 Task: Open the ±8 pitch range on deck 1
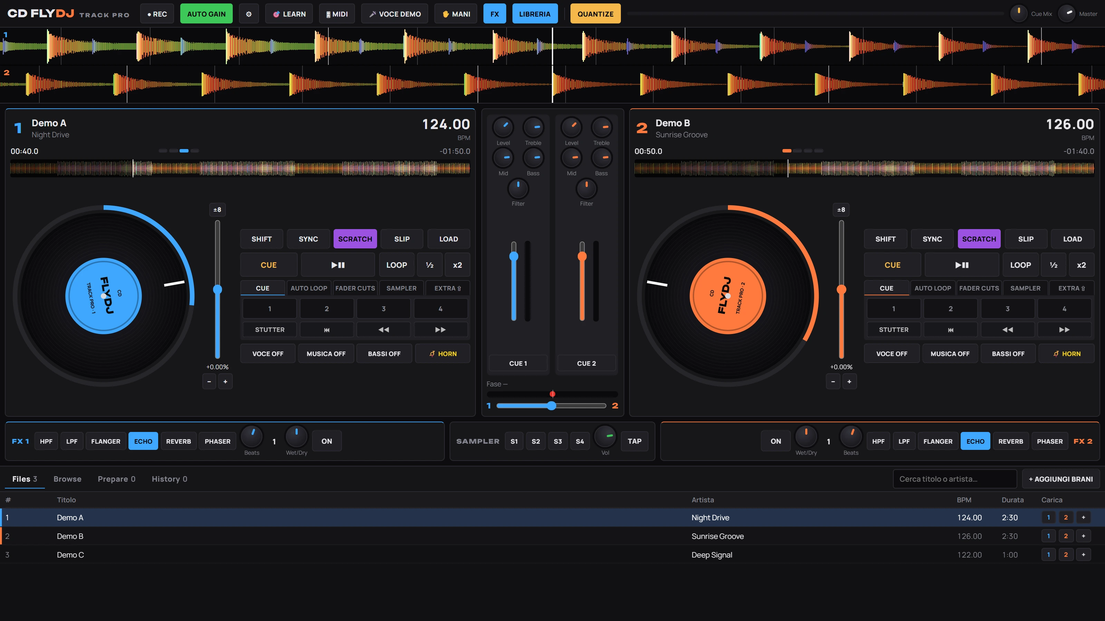[218, 209]
